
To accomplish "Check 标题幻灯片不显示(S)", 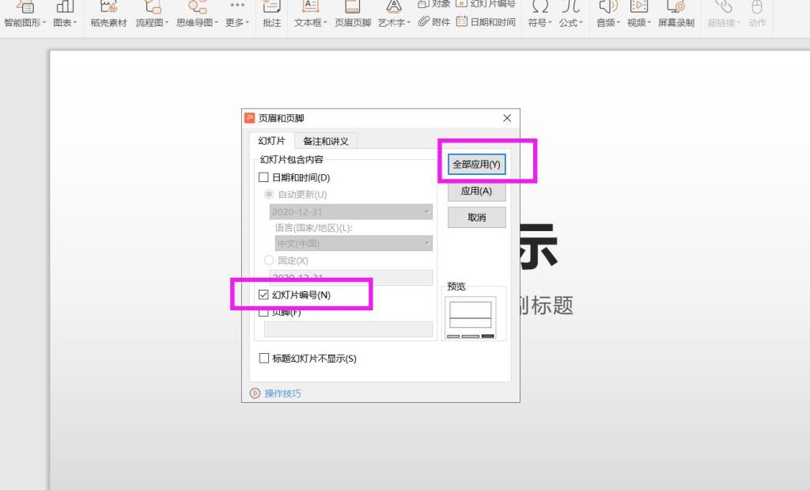I will 263,358.
